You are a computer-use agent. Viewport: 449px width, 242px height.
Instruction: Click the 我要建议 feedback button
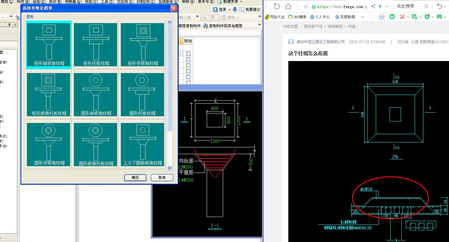click(250, 10)
